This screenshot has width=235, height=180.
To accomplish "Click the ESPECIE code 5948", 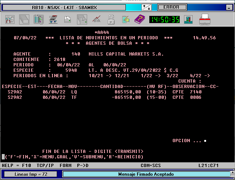I will point(71,70).
